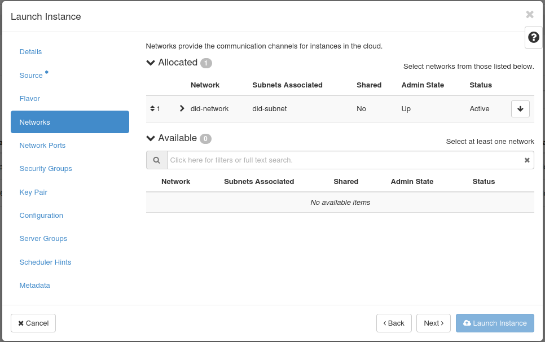545x342 pixels.
Task: Deallocate did-network with the down arrow button
Action: tap(520, 109)
